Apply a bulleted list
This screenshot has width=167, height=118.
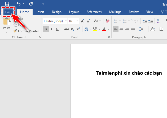coord(116,21)
